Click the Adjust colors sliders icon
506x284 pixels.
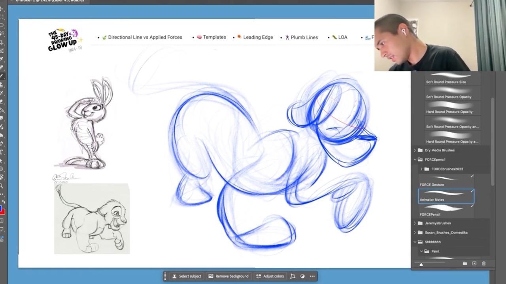259,276
